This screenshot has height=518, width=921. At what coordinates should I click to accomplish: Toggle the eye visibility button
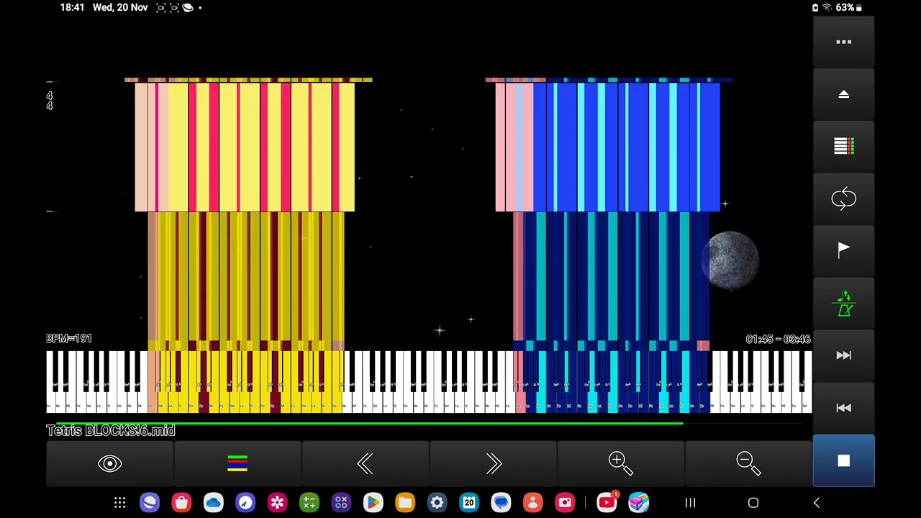(109, 464)
